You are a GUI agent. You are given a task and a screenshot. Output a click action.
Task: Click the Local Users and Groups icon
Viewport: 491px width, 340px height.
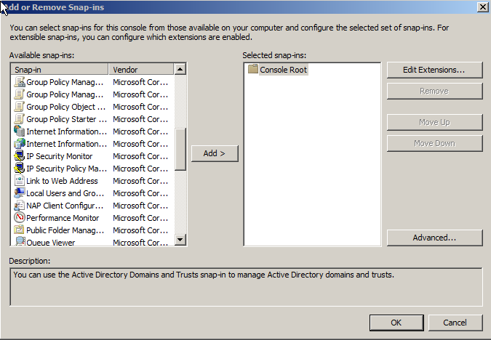tap(20, 193)
